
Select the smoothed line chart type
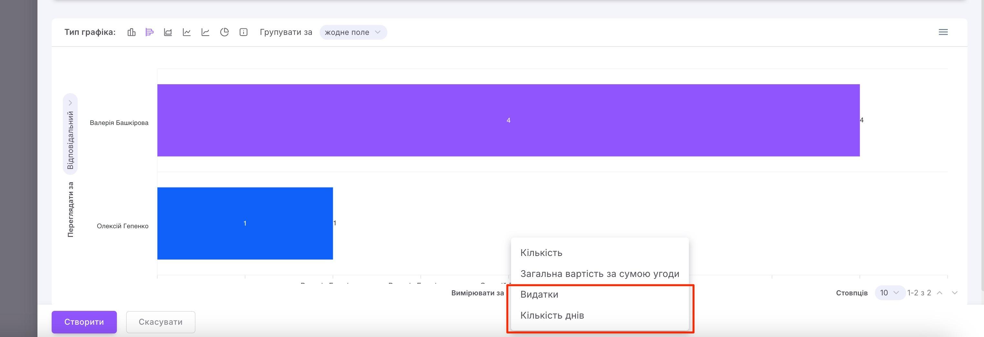coord(206,32)
